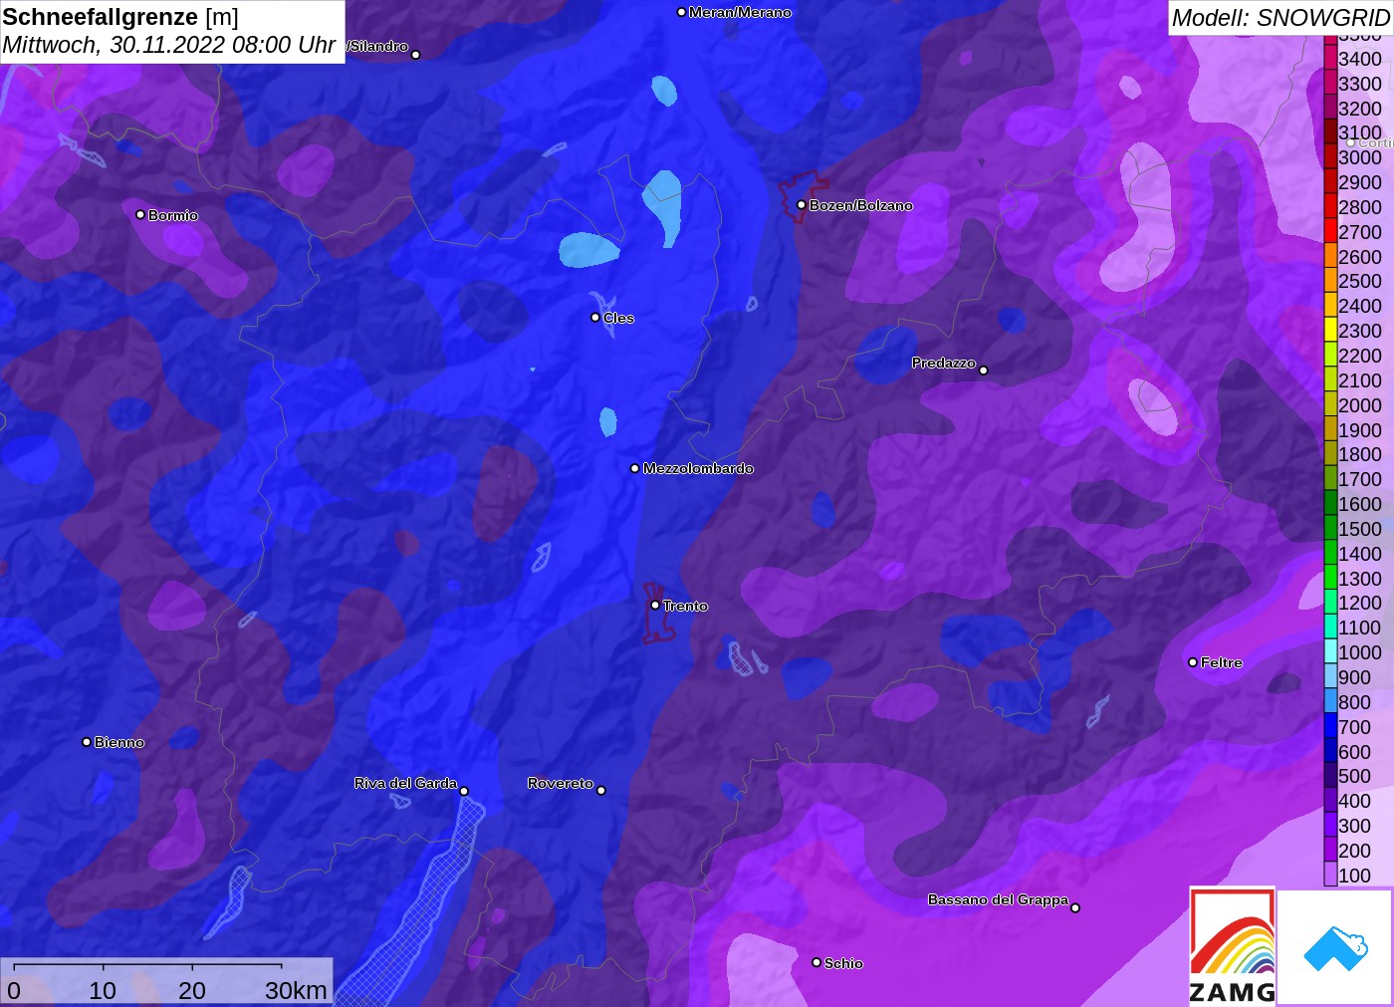Image resolution: width=1394 pixels, height=1007 pixels.
Task: Click the 900 legend value label
Action: 1354,677
